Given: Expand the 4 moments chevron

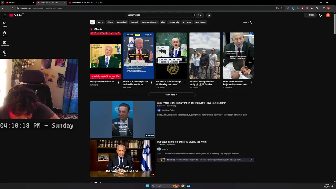Looking at the screenshot, I should [250, 160].
